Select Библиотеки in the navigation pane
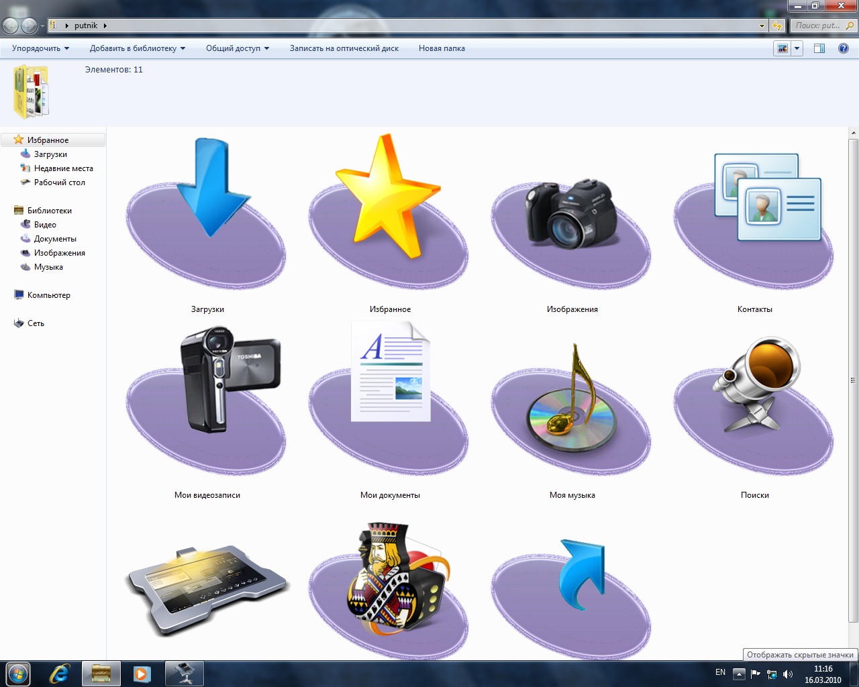The image size is (859, 687). [49, 211]
